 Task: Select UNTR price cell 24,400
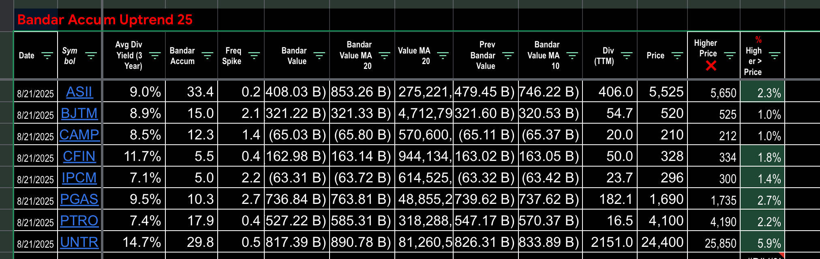click(x=662, y=242)
